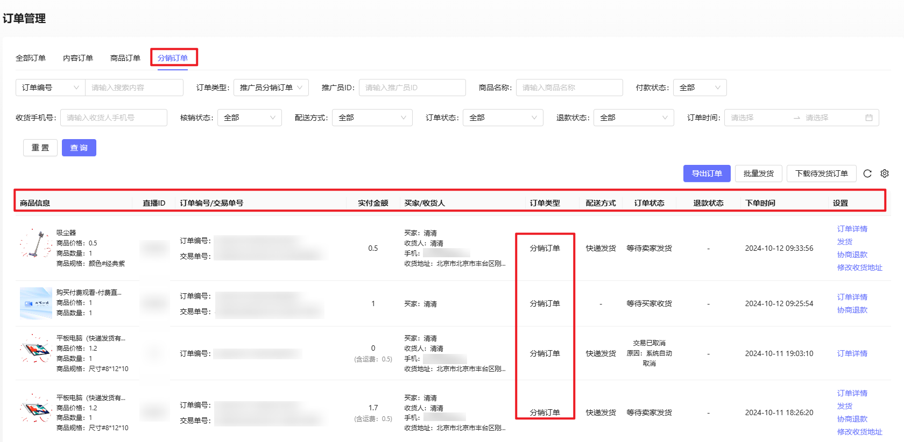Select the 商品订单 tab
Viewport: 904px width, 442px height.
[125, 58]
